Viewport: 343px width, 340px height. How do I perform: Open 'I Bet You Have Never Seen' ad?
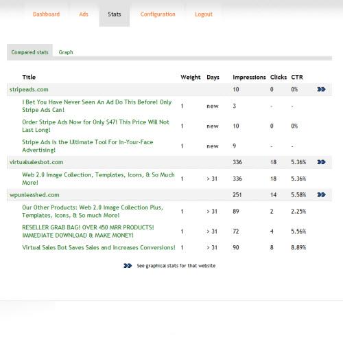click(x=97, y=106)
